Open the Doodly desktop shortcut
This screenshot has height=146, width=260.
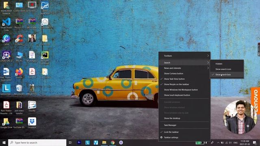pos(32,106)
